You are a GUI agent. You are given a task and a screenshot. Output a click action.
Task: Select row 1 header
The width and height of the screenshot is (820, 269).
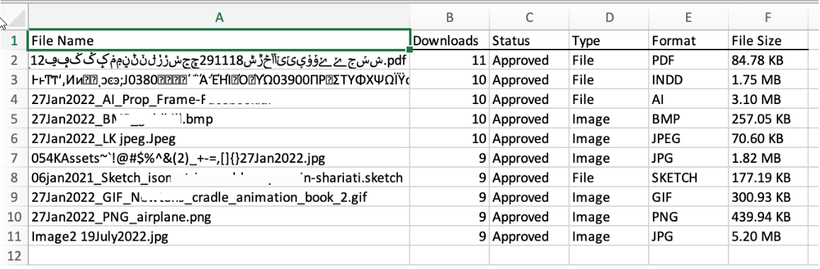pos(13,40)
